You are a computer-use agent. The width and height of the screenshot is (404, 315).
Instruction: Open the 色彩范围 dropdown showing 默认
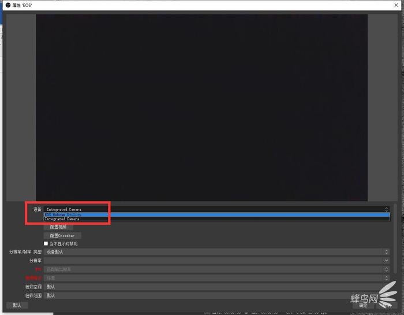coord(216,295)
